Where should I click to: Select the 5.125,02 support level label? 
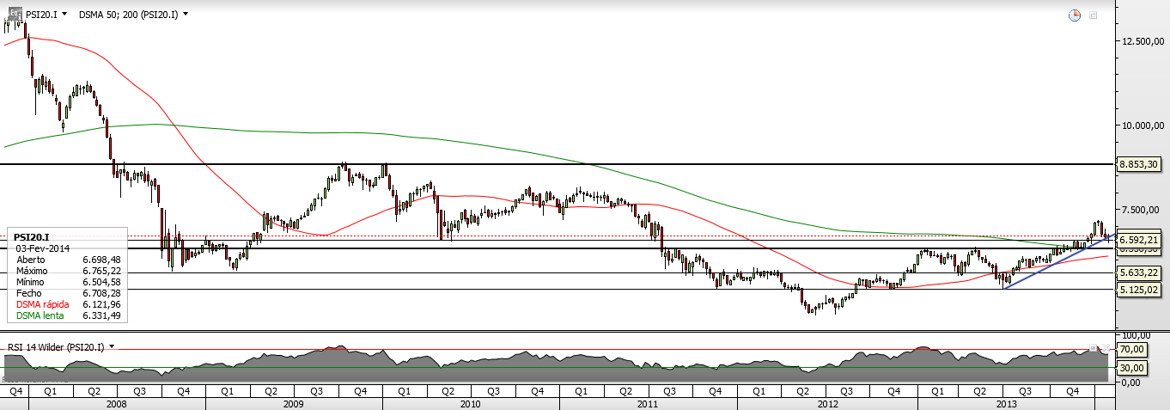tap(1142, 290)
